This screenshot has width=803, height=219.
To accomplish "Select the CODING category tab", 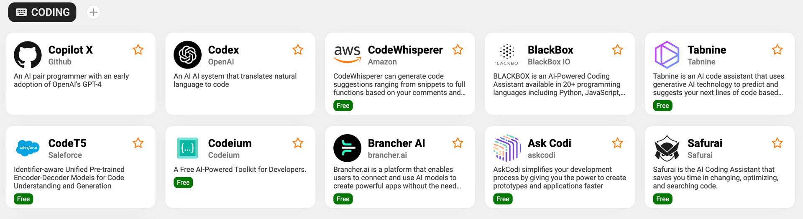I will pos(42,12).
